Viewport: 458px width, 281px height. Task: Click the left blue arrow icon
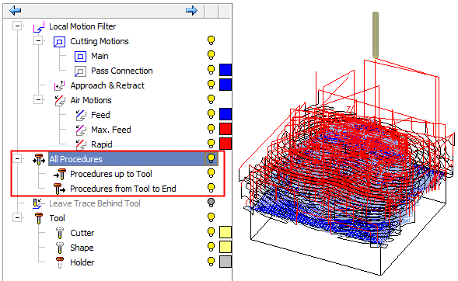click(x=16, y=11)
